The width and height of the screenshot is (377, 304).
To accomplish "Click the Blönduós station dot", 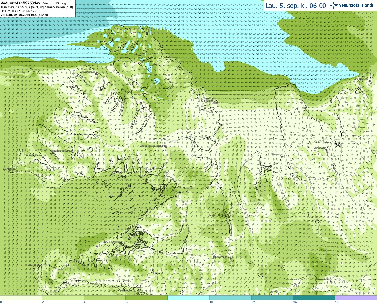I will [x=282, y=156].
